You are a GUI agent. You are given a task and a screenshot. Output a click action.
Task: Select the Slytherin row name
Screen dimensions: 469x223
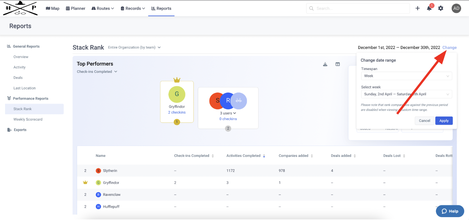tap(110, 171)
